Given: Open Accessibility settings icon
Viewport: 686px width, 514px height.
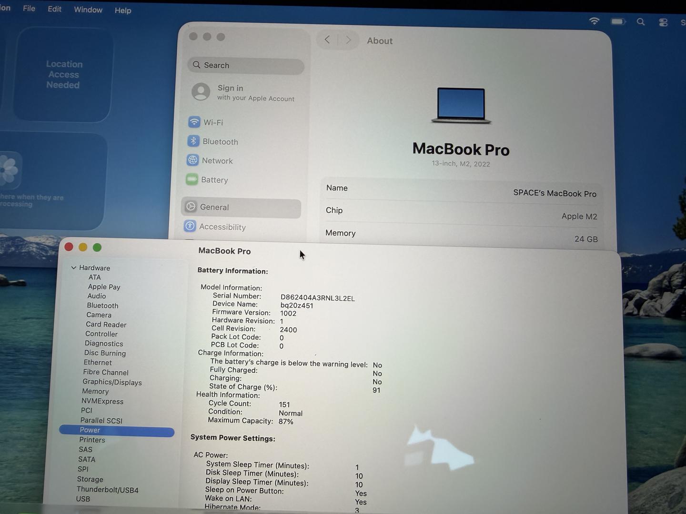Looking at the screenshot, I should click(190, 226).
